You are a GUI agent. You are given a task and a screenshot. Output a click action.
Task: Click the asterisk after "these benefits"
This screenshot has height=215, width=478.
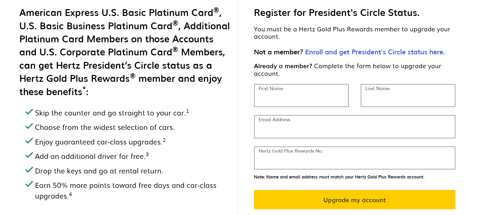pyautogui.click(x=84, y=89)
